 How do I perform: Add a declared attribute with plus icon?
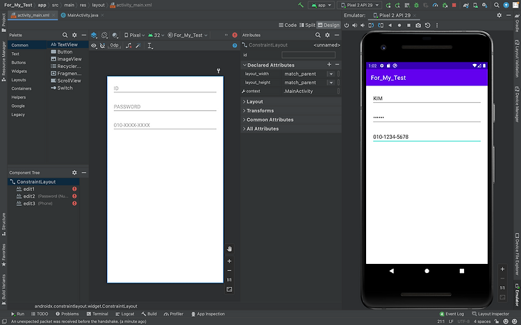[x=329, y=65]
